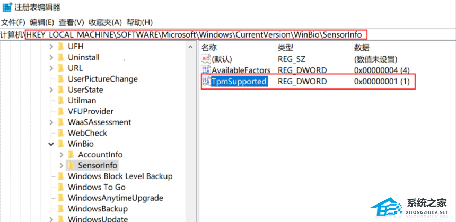Click the AvailableFactors DWORD icon
Image resolution: width=456 pixels, height=222 pixels.
(x=206, y=70)
